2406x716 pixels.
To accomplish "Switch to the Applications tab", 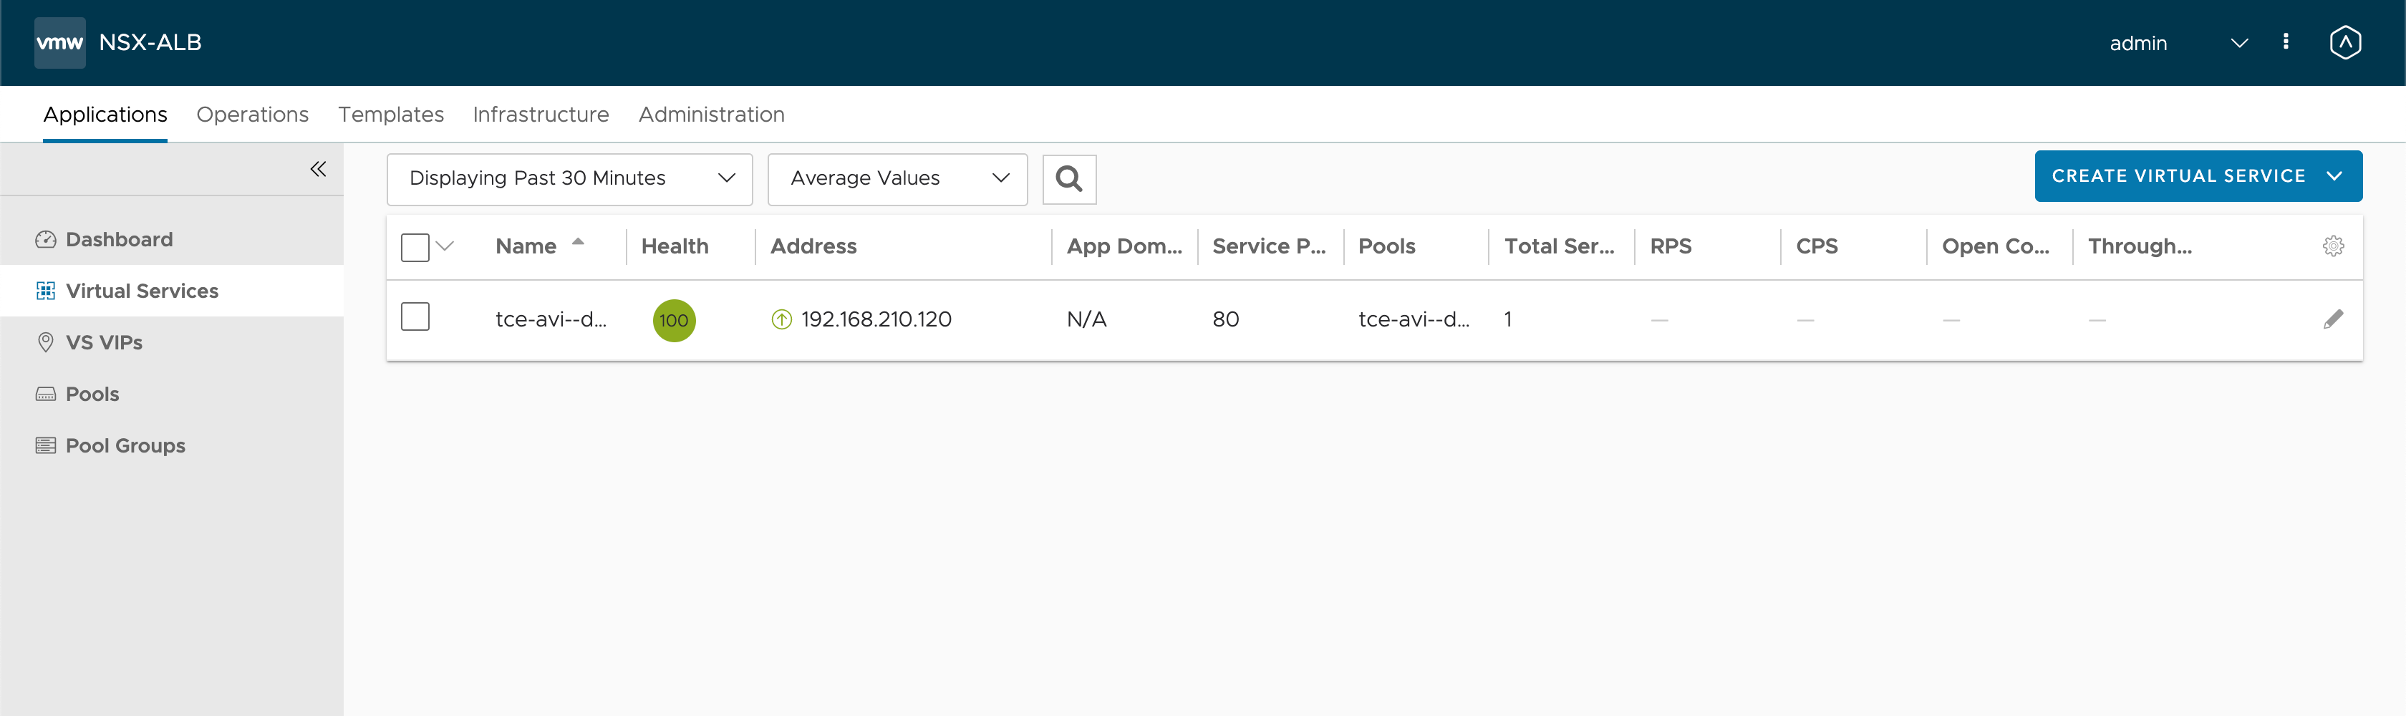I will click(x=105, y=115).
